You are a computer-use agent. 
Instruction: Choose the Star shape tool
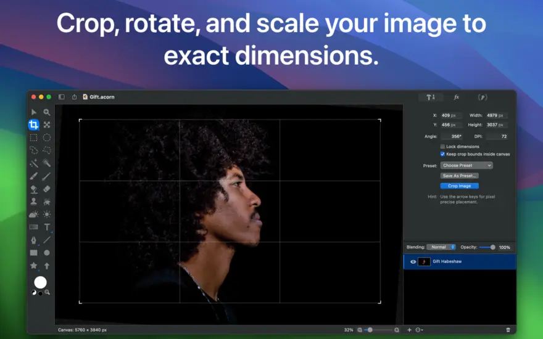(33, 265)
